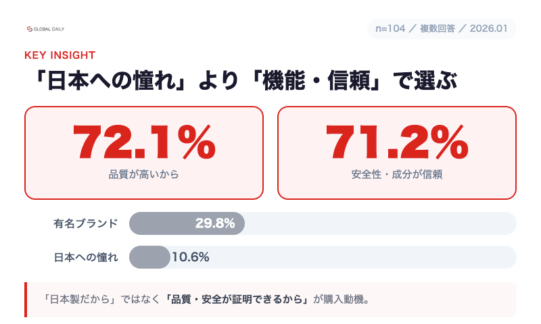Screen dimensions: 541x324
Task: Click the 72.1% large red number
Action: pyautogui.click(x=143, y=141)
